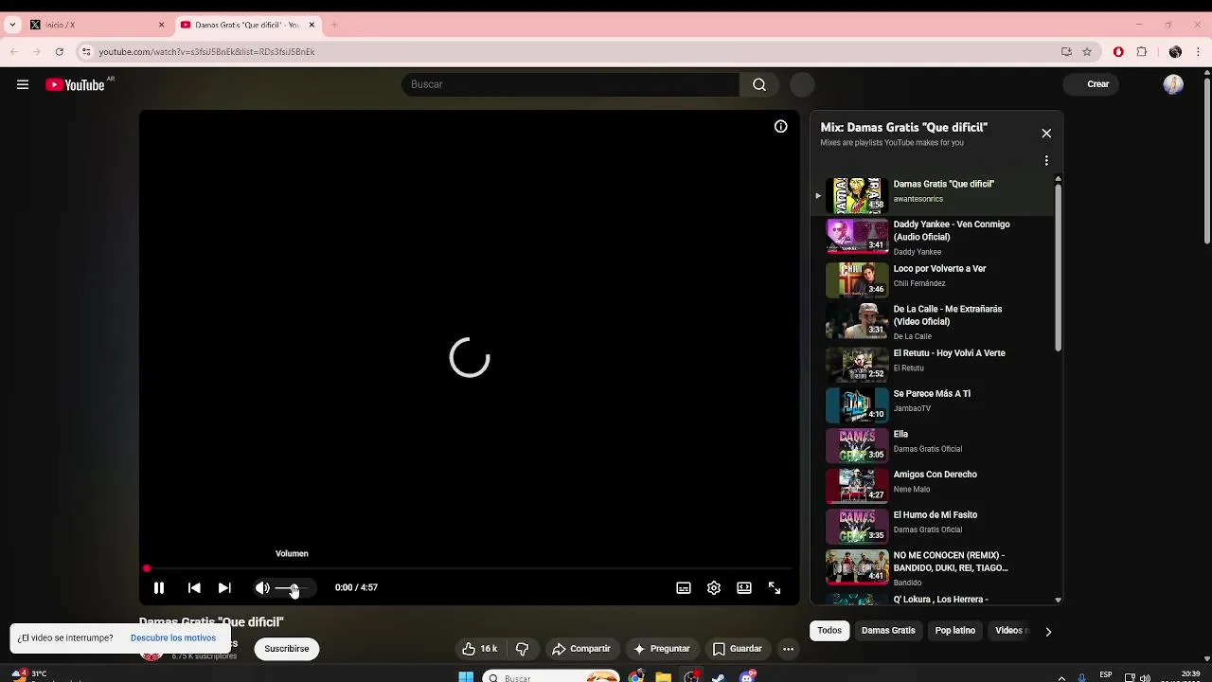
Task: Like the video with 16 k
Action: click(479, 649)
